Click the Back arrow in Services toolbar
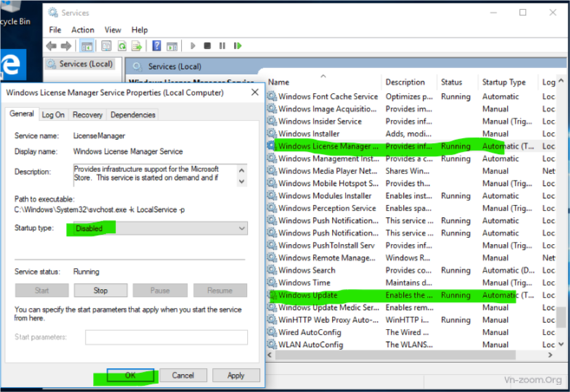Image resolution: width=570 pixels, height=392 pixels. (x=52, y=46)
